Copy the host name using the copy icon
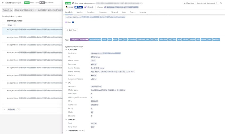Image resolution: width=225 pixels, height=134 pixels. [141, 3]
